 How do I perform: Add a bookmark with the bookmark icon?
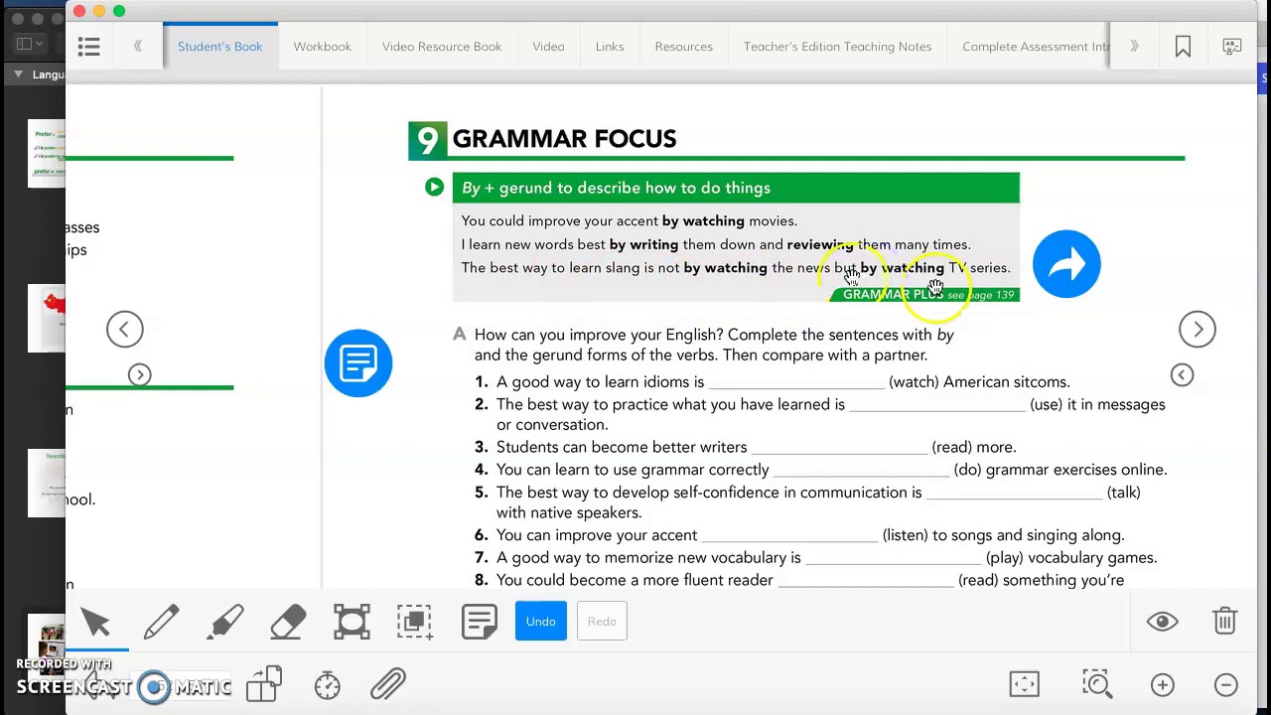[1183, 47]
